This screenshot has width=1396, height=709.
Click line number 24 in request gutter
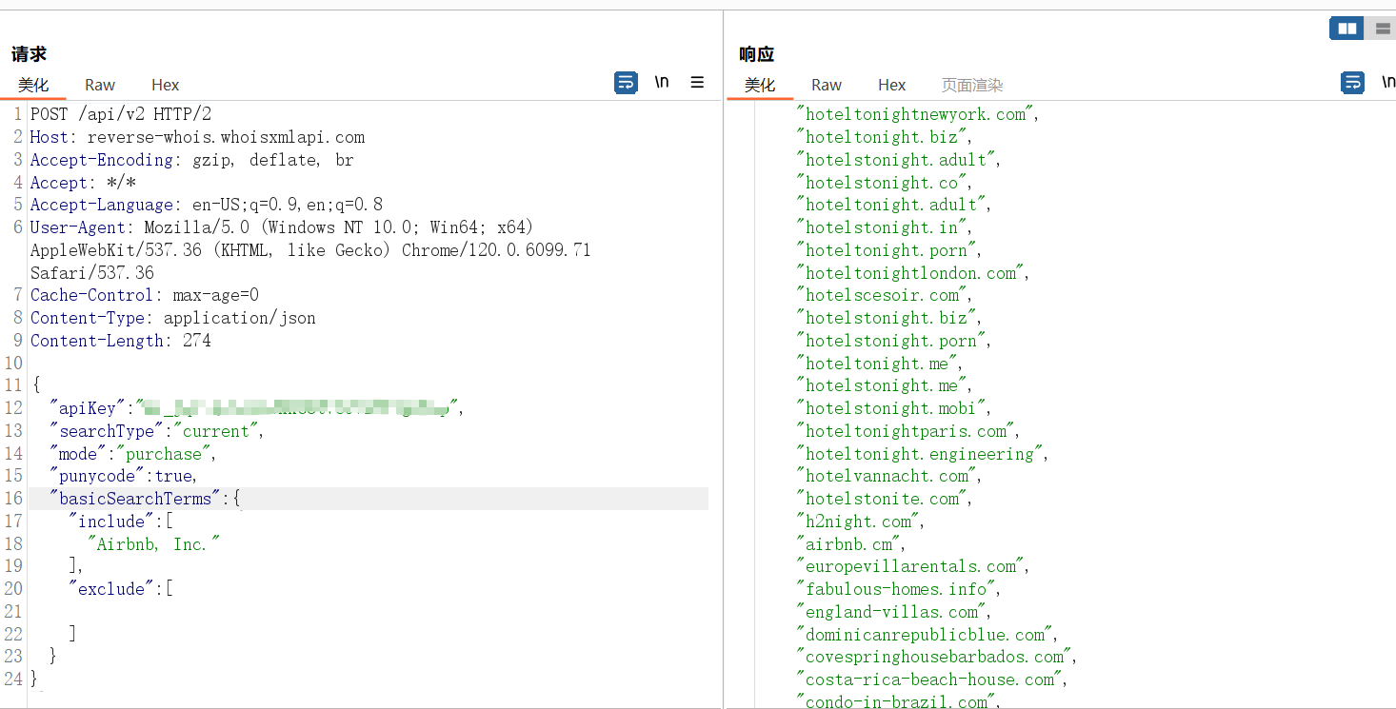point(12,679)
